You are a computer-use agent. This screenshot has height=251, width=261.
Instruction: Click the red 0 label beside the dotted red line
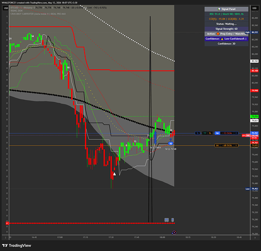tap(7, 223)
